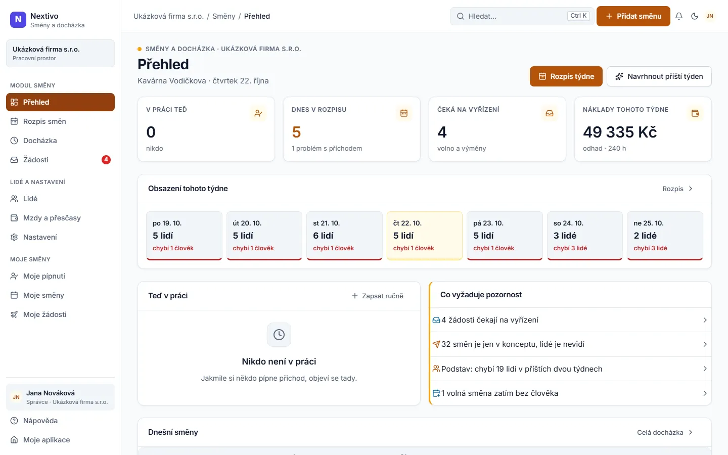Screen dimensions: 728x455
Task: Click 'Směny' in the breadcrumb
Action: (x=224, y=16)
